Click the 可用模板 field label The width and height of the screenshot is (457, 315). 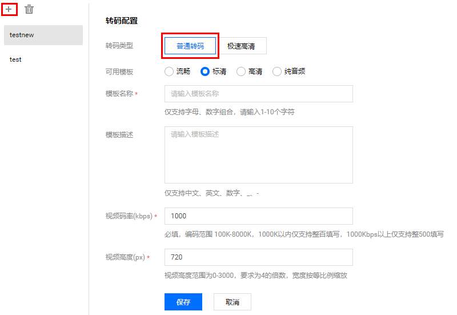119,71
